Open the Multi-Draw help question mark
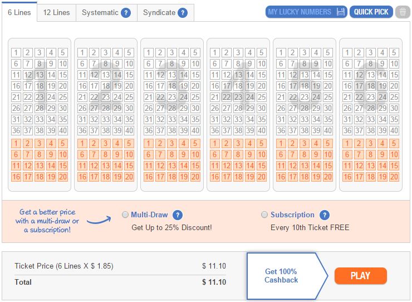The width and height of the screenshot is (412, 302). point(178,215)
